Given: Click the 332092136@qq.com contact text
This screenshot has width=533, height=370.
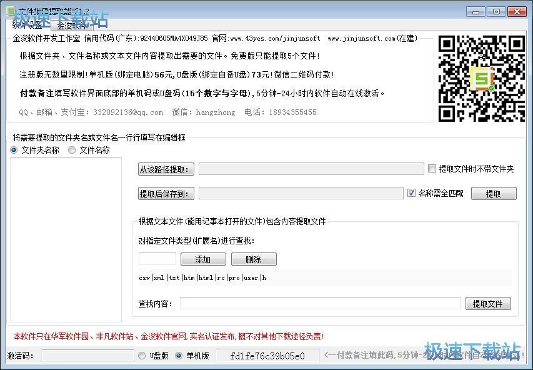Looking at the screenshot, I should [x=128, y=112].
